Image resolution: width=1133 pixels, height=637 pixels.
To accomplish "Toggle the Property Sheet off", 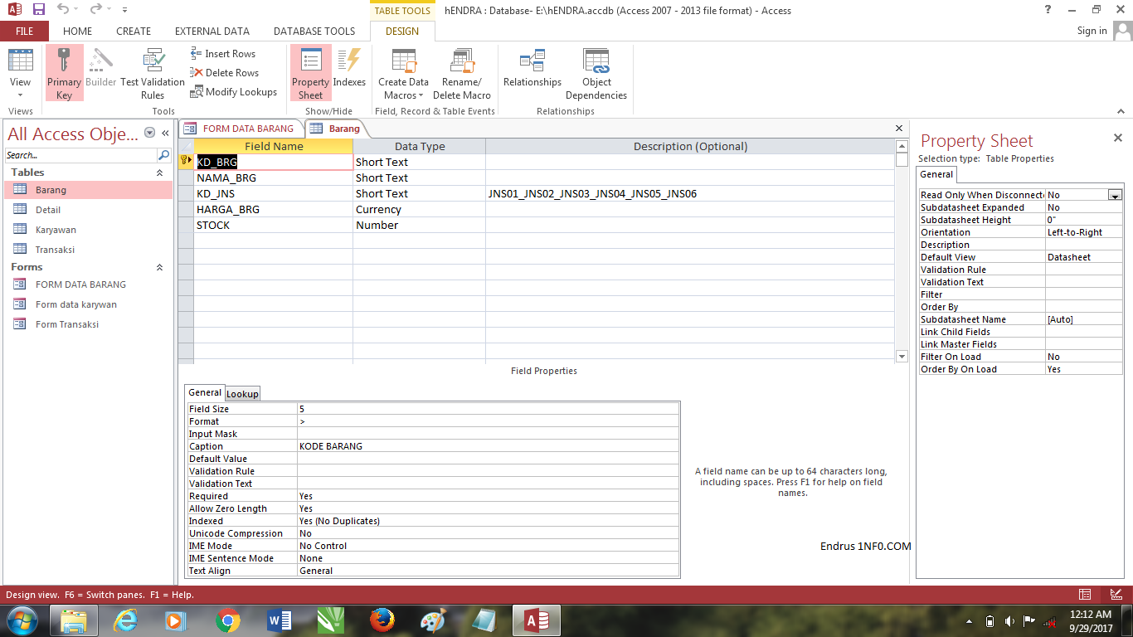I will click(310, 73).
